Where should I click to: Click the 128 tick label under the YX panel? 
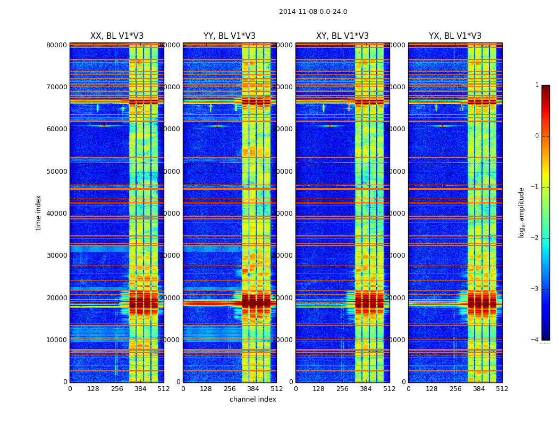pos(432,389)
